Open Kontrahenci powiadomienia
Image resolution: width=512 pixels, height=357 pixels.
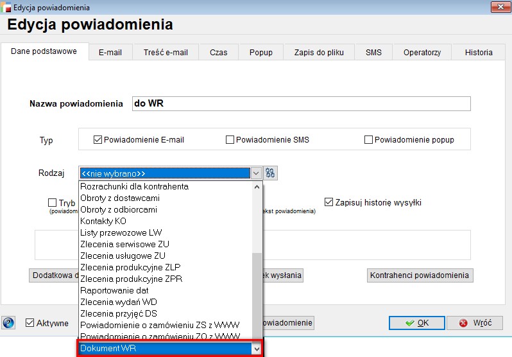(x=420, y=275)
